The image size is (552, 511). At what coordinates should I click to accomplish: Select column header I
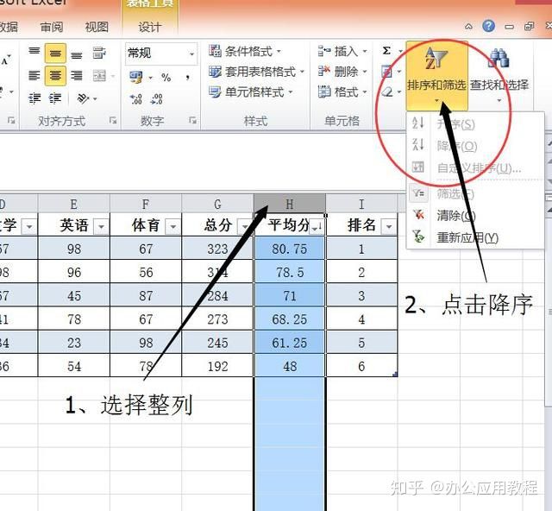tap(361, 204)
